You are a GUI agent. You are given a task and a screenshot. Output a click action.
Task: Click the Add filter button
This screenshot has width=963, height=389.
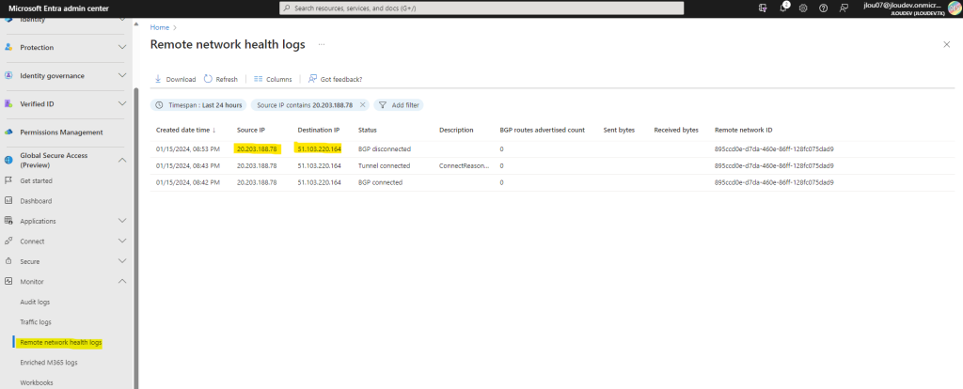point(399,105)
